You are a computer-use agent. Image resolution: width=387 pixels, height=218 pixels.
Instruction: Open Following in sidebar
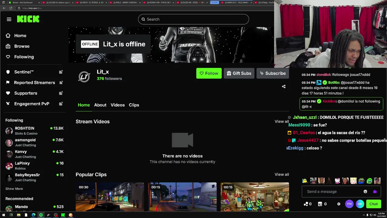(x=24, y=57)
